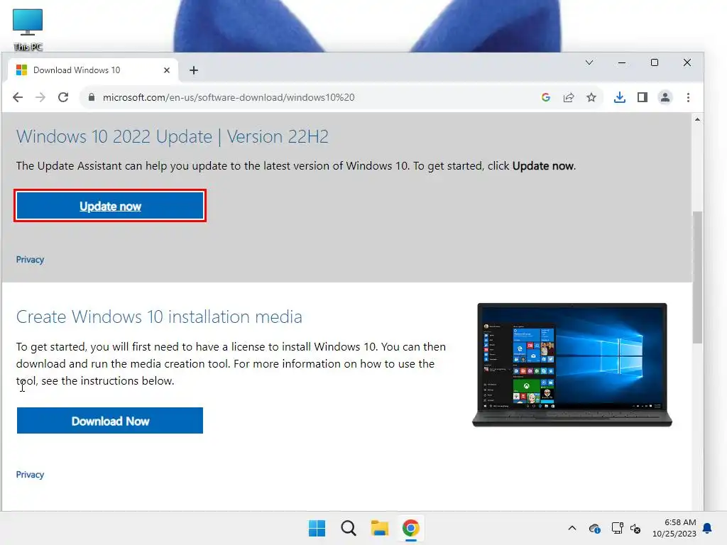Click the browser forward arrow

pyautogui.click(x=40, y=97)
